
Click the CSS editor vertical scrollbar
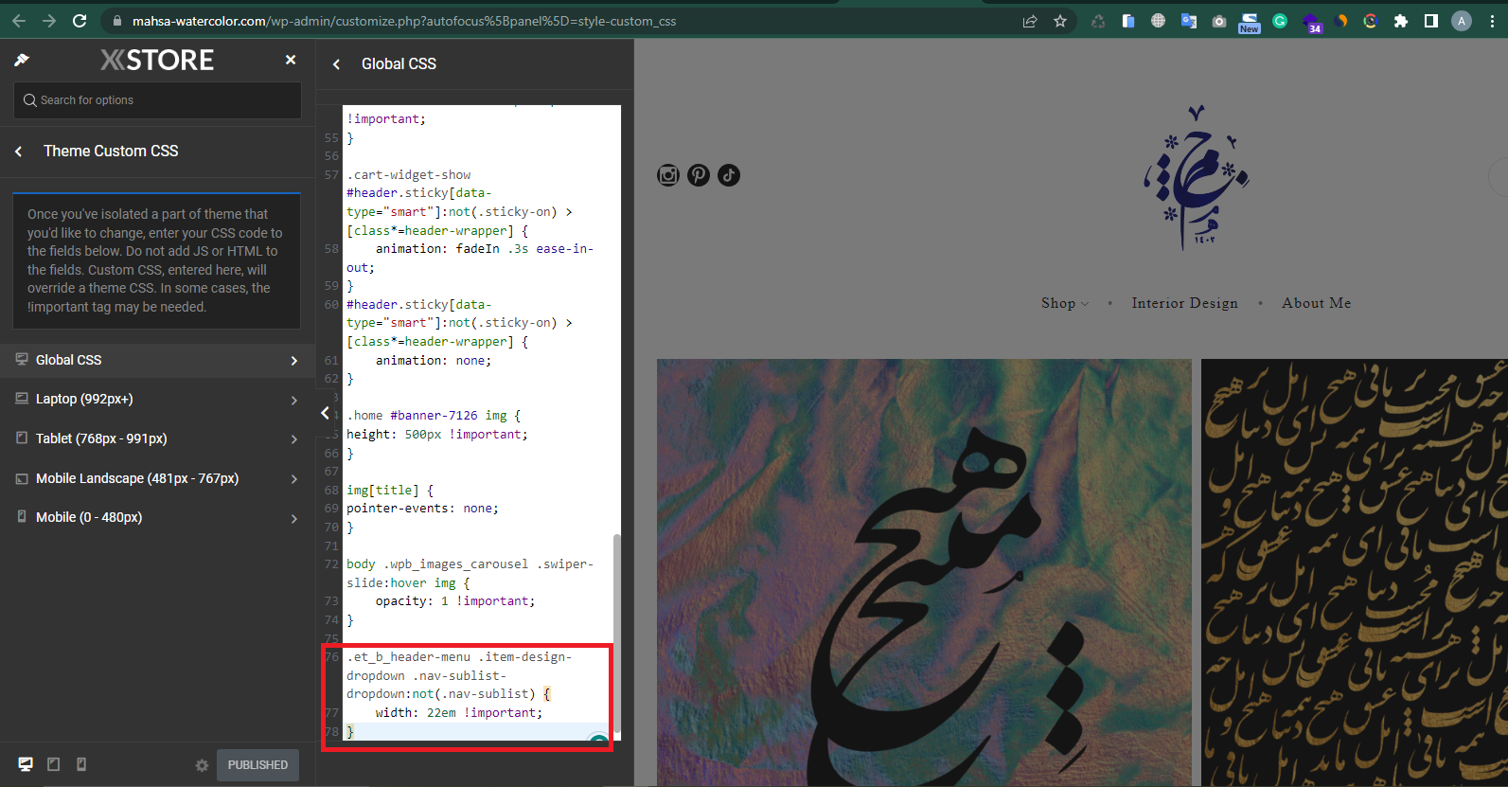[x=617, y=635]
